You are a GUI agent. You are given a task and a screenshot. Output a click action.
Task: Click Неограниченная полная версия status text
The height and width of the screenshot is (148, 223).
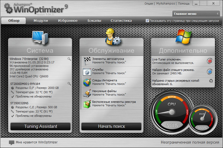tap(190, 142)
